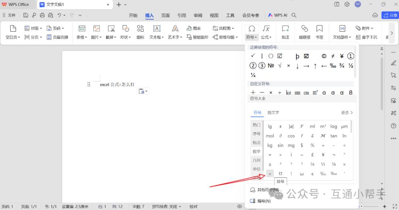Choose the 标点 symbol category
Viewport: 399px width, 210px height.
click(256, 143)
